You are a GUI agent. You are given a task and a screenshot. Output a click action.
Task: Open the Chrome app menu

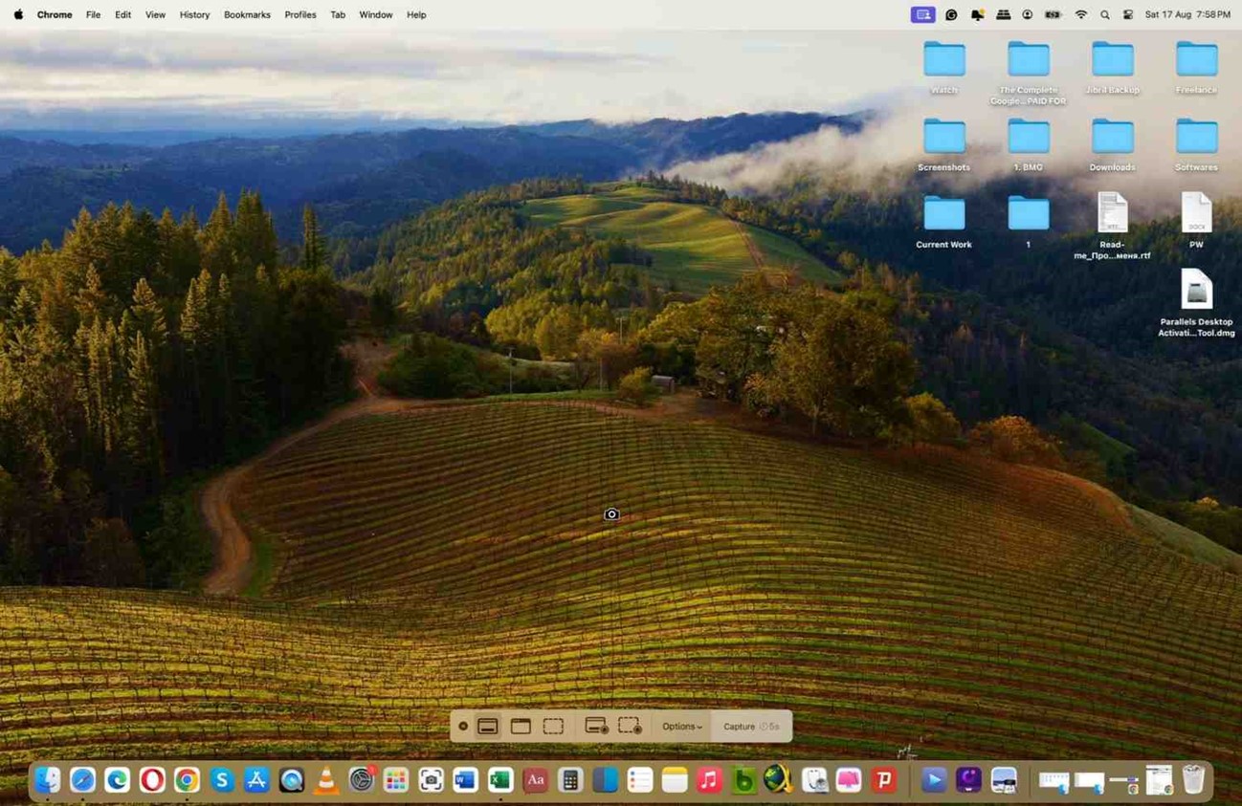pyautogui.click(x=55, y=14)
